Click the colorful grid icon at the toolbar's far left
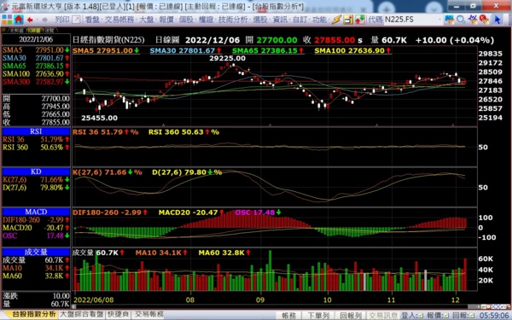Viewport: 512px width, 320px height. [7, 20]
